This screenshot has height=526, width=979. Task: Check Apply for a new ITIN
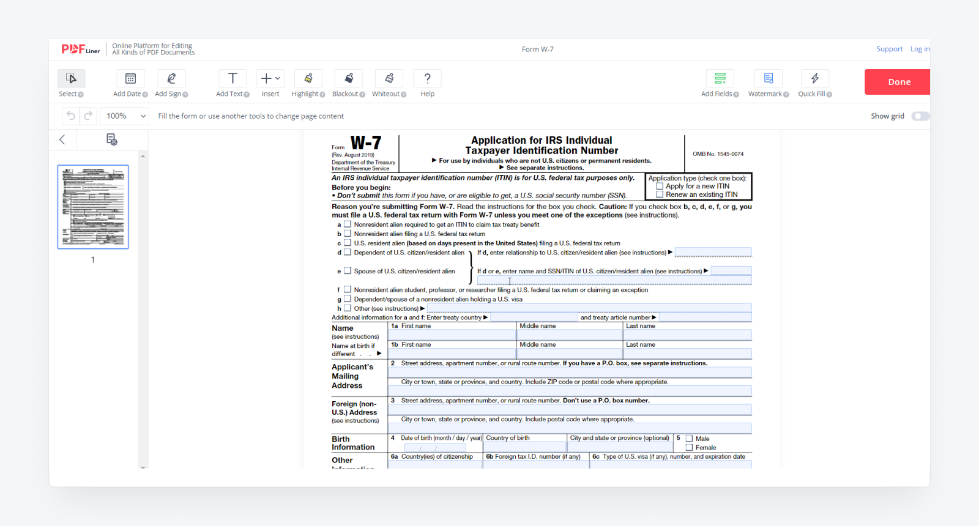click(660, 186)
